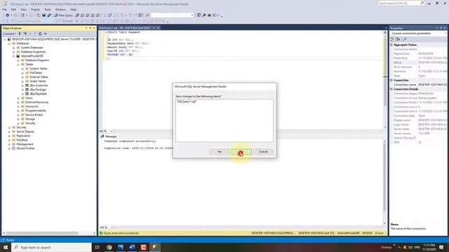The height and width of the screenshot is (252, 449).
Task: Click the InternetProviderDB database icon
Action: pyautogui.click(x=18, y=56)
